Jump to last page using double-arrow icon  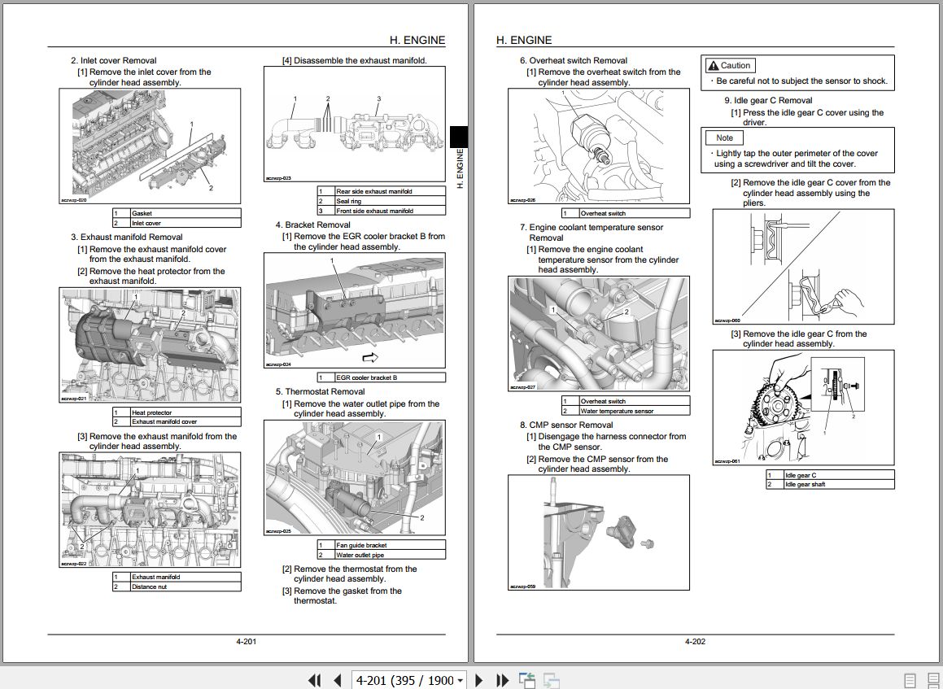click(x=501, y=679)
